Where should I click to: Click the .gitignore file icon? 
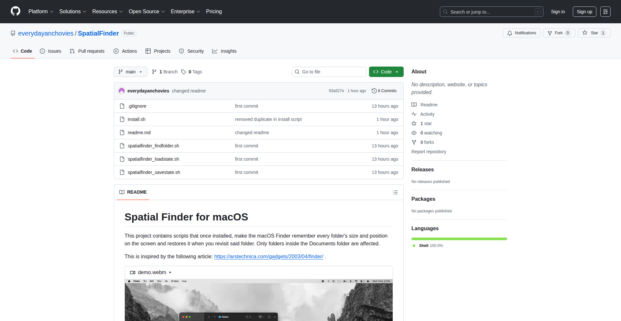[x=122, y=106]
